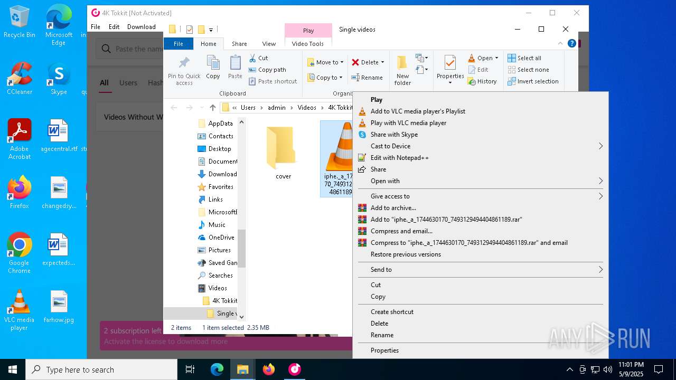Open the Windows Start menu
This screenshot has height=380, width=676.
(13, 369)
